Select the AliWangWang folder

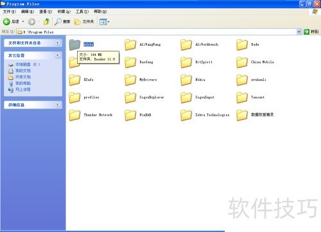tap(143, 44)
